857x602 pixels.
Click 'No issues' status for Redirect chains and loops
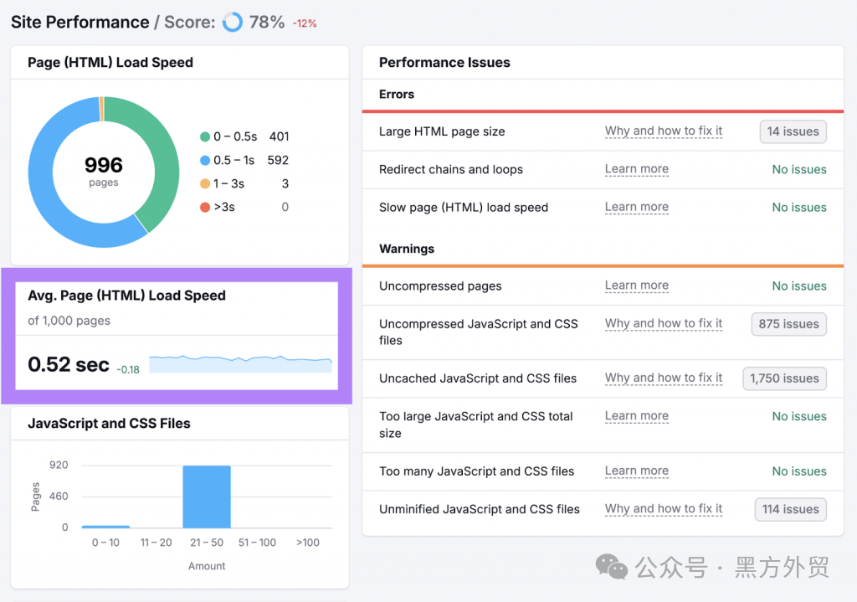pos(799,169)
